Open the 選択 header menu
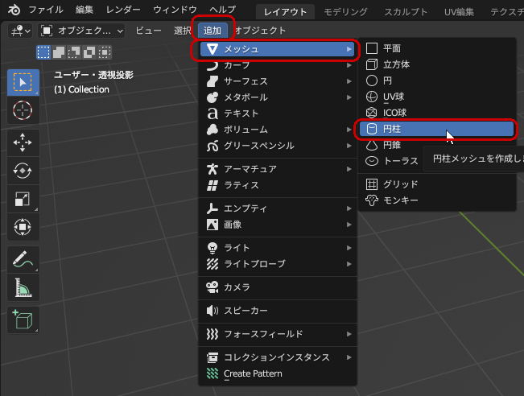Screen dimensions: 524x396 click(182, 31)
